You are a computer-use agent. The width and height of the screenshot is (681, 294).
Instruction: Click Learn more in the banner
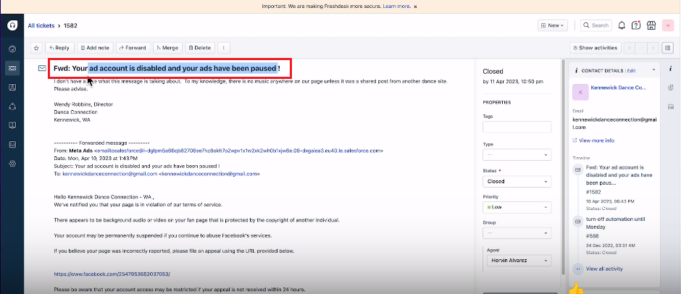[x=396, y=7]
